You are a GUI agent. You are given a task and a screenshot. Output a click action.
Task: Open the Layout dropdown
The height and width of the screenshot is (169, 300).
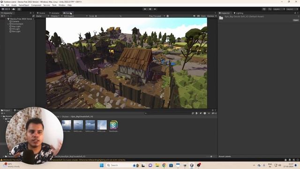(292, 9)
